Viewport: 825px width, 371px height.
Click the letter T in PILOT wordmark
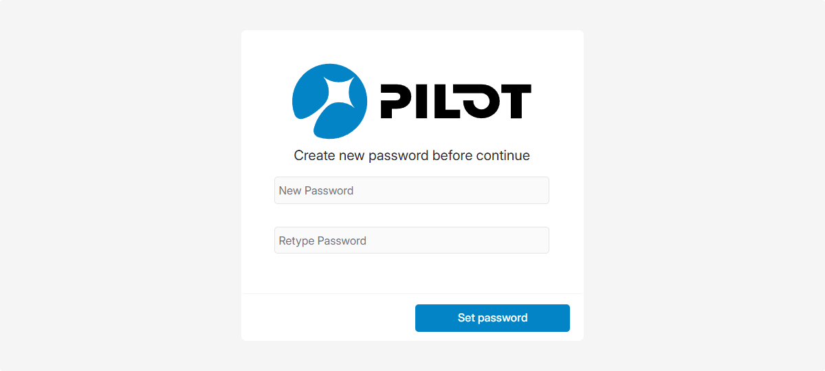coord(516,102)
